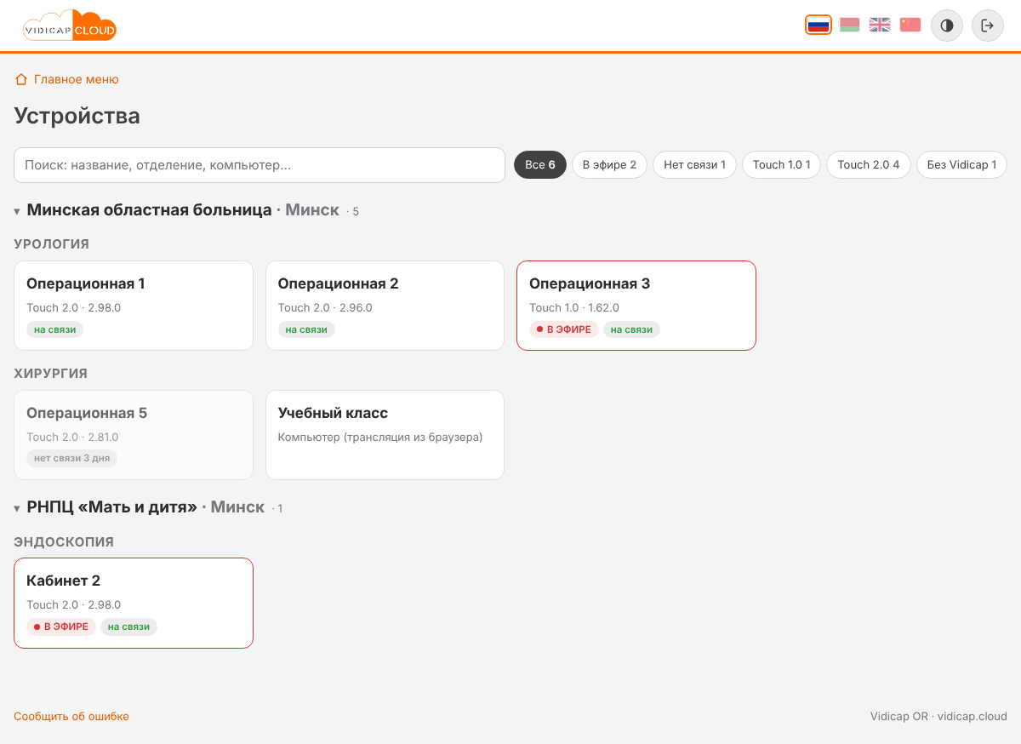Click the Vidicap OR · vidicap.cloud footer text
The image size is (1021, 744).
(x=938, y=717)
